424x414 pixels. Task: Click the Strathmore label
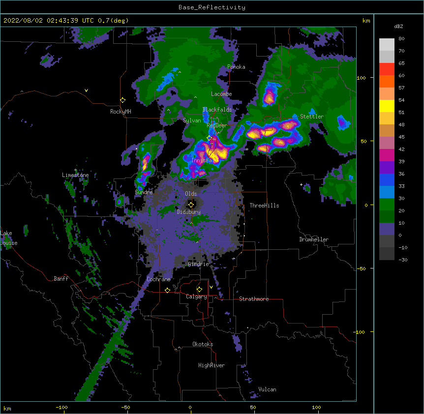[254, 299]
